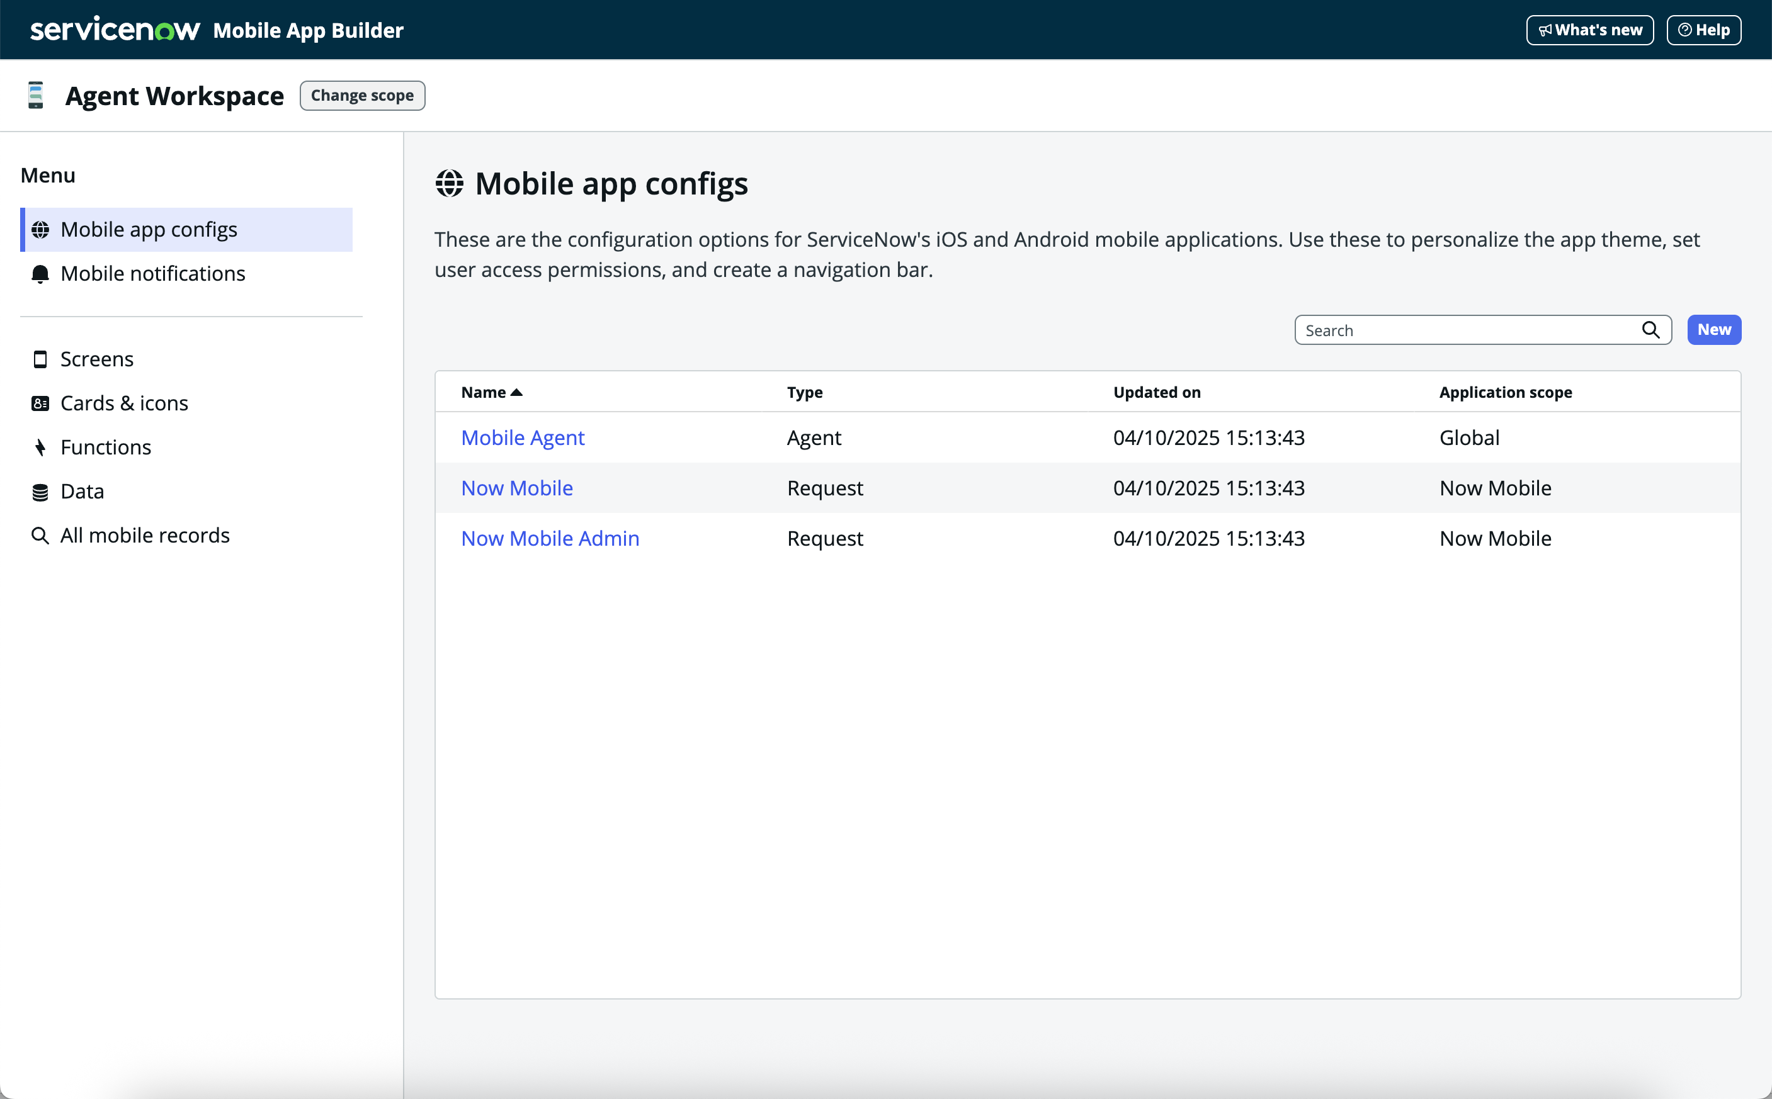Click the Agent Workspace heading
The width and height of the screenshot is (1772, 1099).
[174, 96]
